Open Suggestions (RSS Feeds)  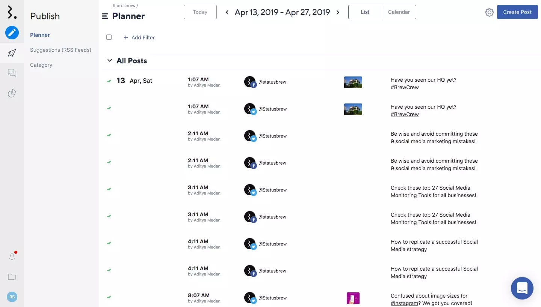(60, 50)
